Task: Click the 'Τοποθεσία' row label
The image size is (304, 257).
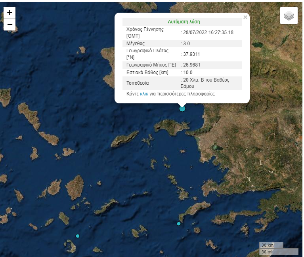Action: [x=138, y=83]
